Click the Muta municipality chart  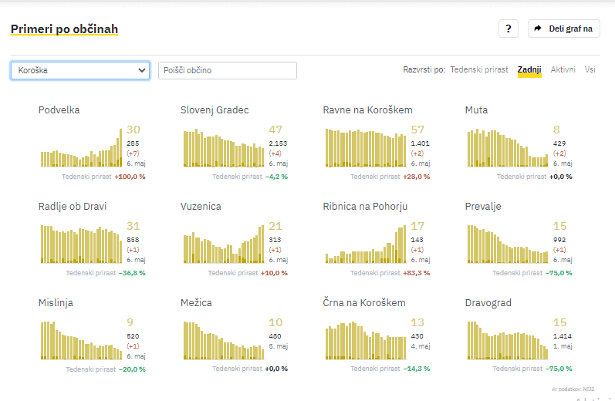click(508, 147)
